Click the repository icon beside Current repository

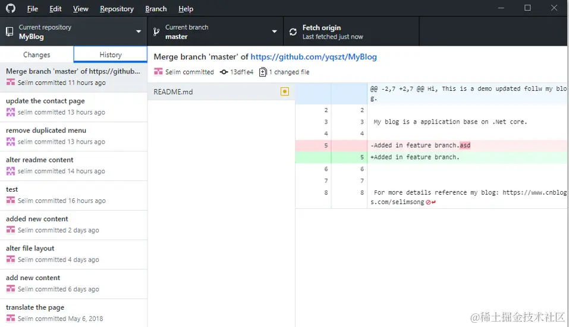point(10,32)
